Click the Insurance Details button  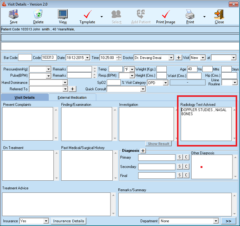click(x=69, y=221)
